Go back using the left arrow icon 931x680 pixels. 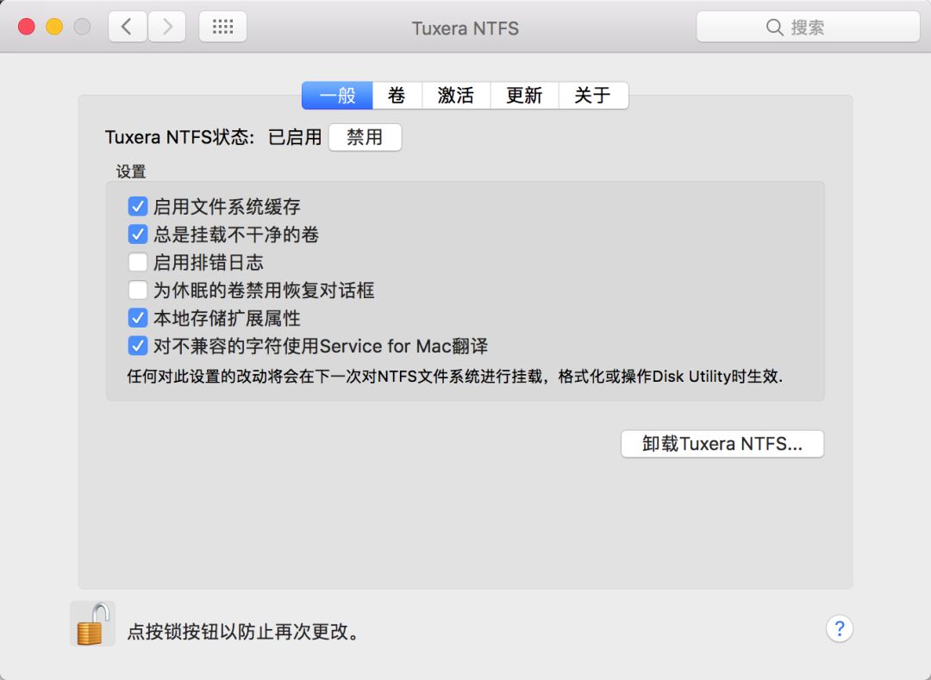[126, 26]
